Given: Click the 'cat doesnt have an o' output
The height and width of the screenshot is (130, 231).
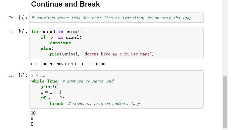Looking at the screenshot, I should 68,64.
